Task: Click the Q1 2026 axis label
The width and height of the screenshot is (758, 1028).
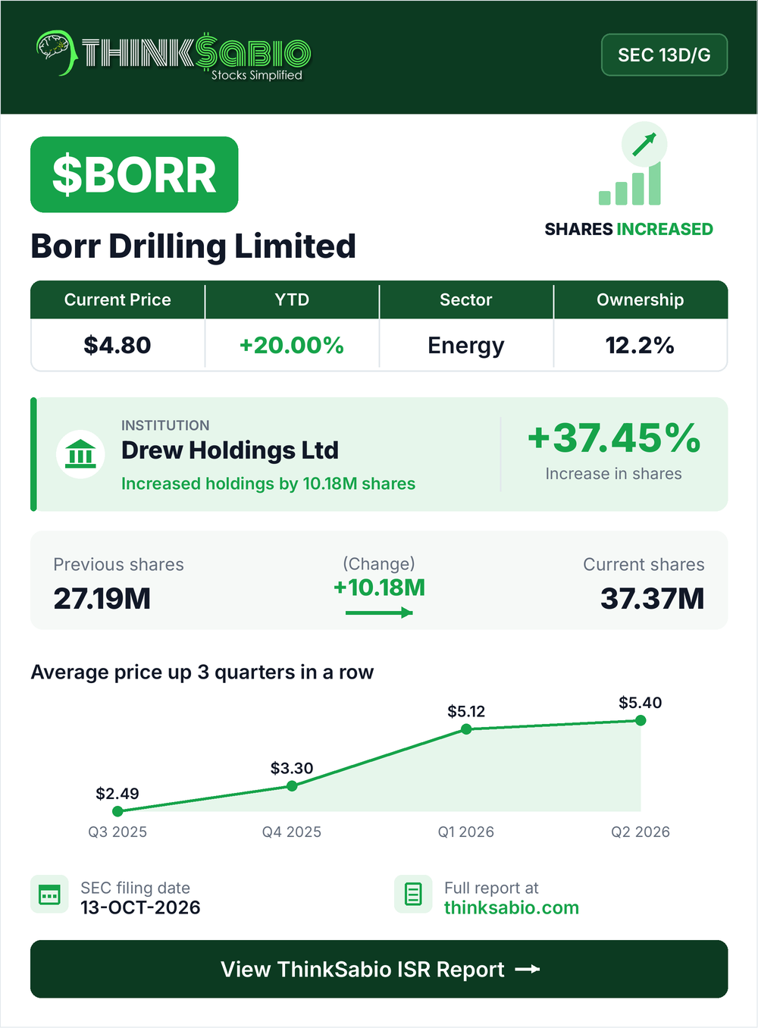Action: pos(466,832)
